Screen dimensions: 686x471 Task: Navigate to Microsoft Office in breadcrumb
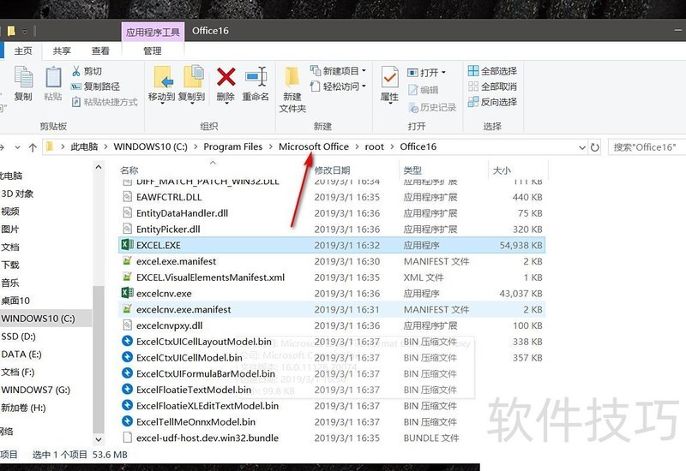click(314, 146)
